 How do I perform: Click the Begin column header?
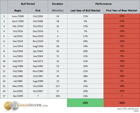coord(18,10)
